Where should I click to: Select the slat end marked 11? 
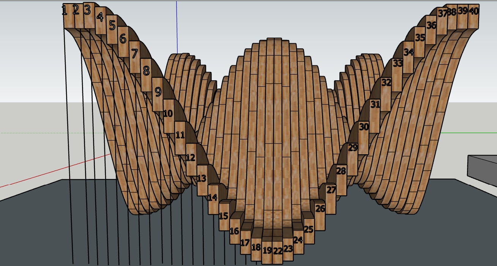(180, 138)
